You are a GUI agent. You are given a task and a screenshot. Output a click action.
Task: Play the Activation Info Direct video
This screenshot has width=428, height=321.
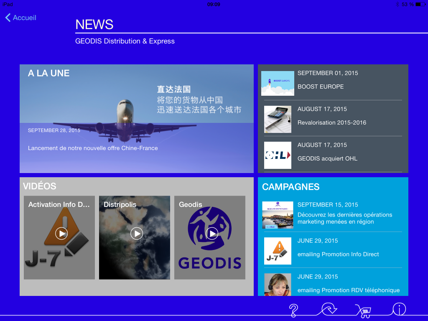[61, 234]
